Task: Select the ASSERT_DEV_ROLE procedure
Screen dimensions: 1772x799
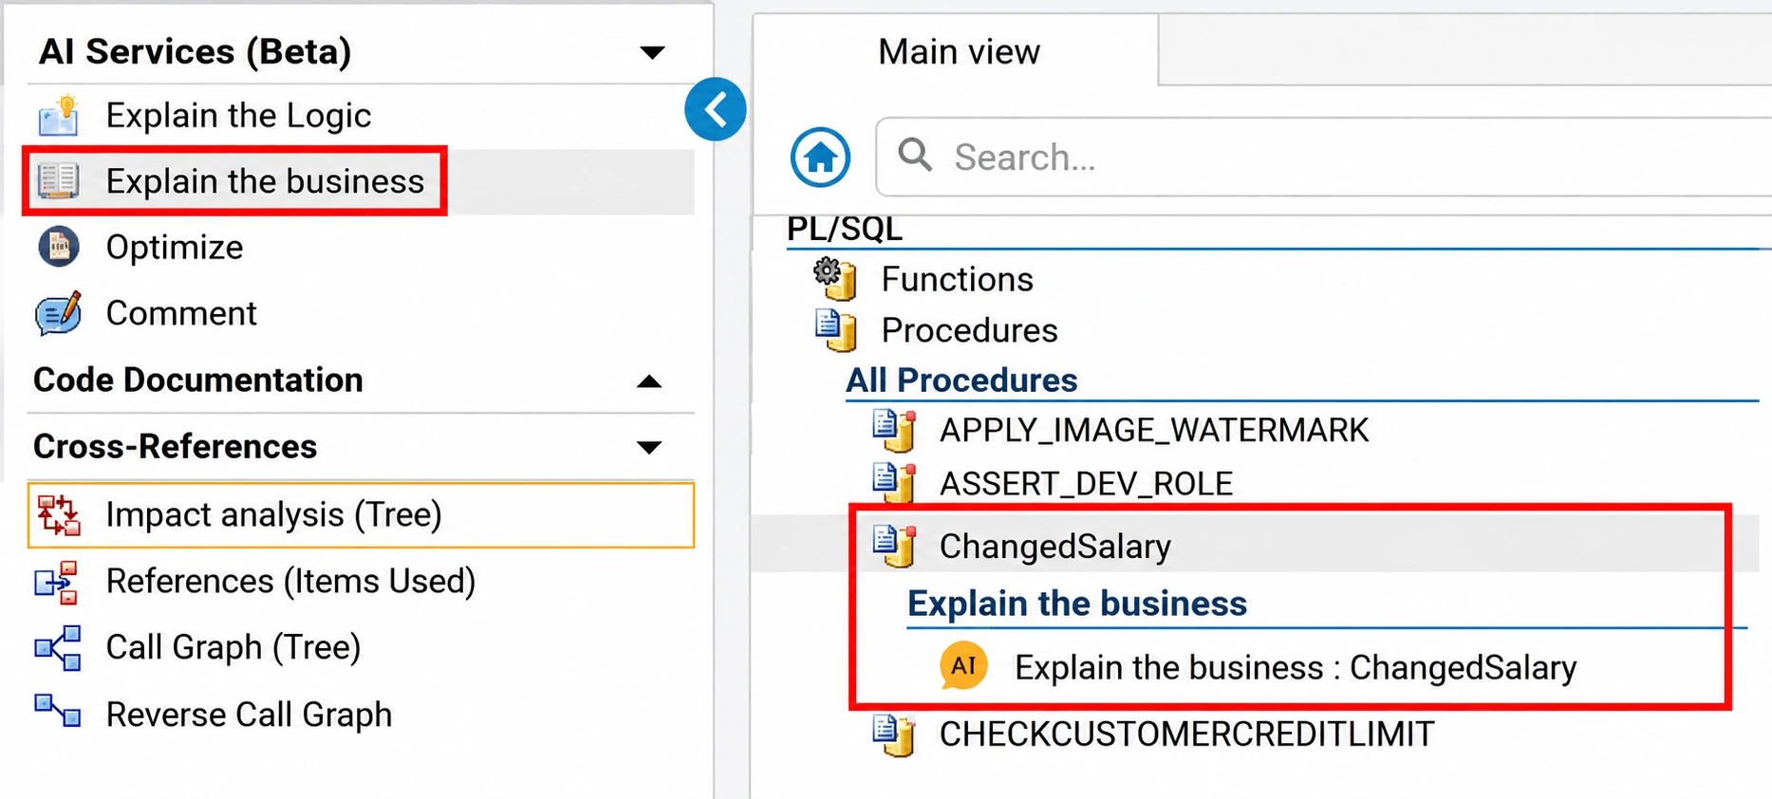Action: click(x=1086, y=483)
